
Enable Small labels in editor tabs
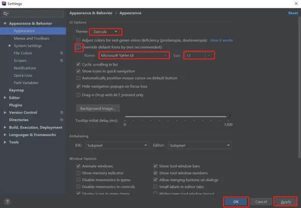coord(156,186)
